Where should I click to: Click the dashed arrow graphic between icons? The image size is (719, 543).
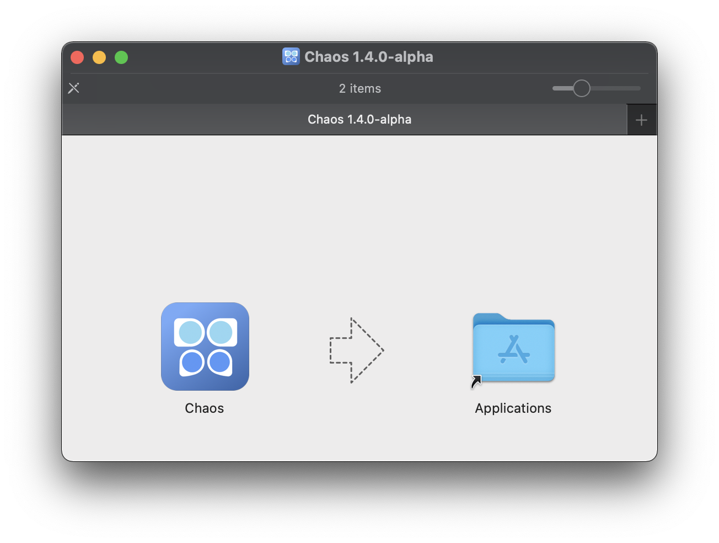356,350
